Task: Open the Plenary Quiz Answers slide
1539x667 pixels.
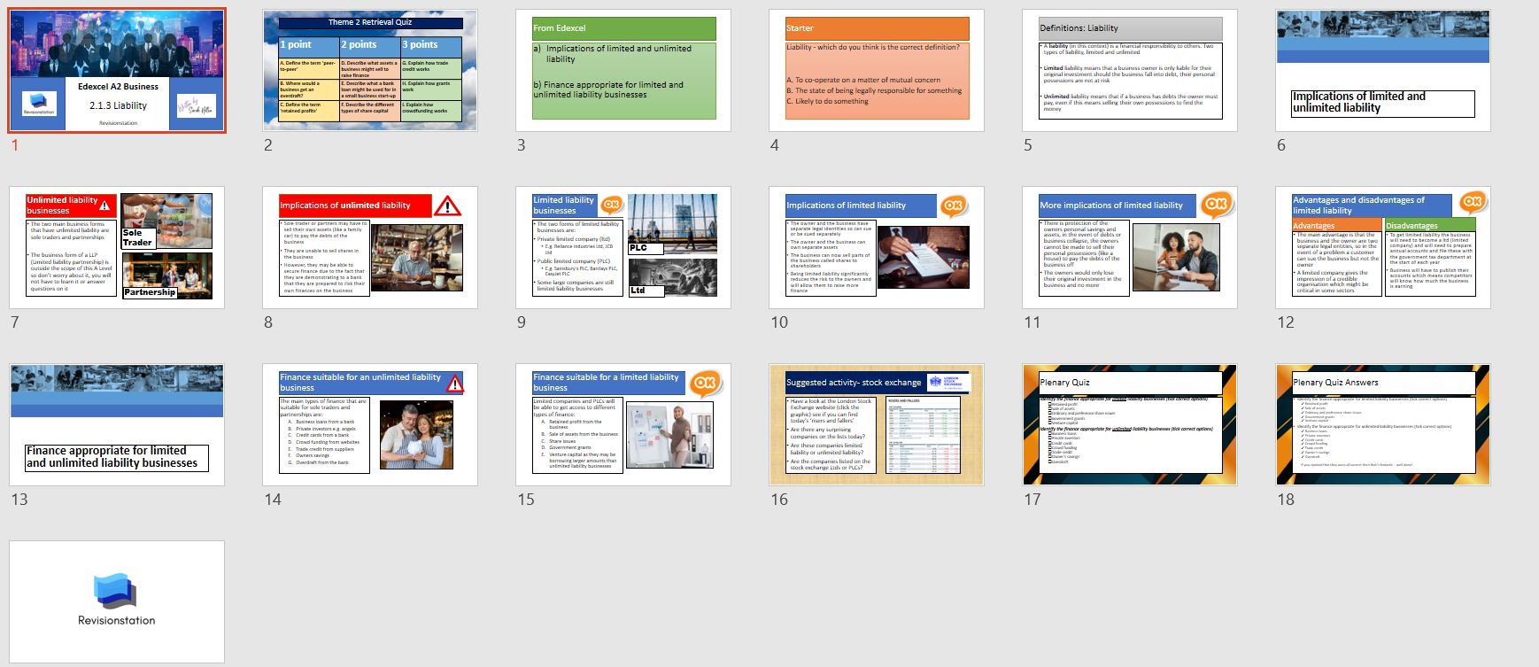Action: (1383, 425)
